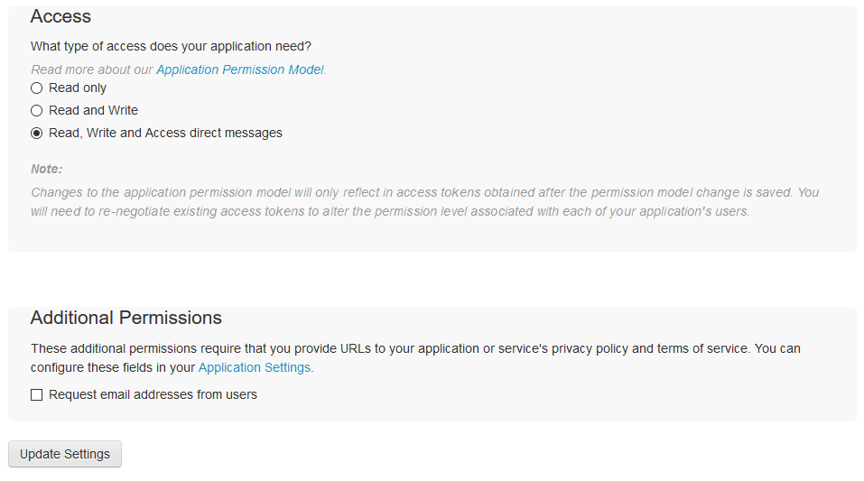Click the 'configure these fields in your' text

[x=113, y=368]
